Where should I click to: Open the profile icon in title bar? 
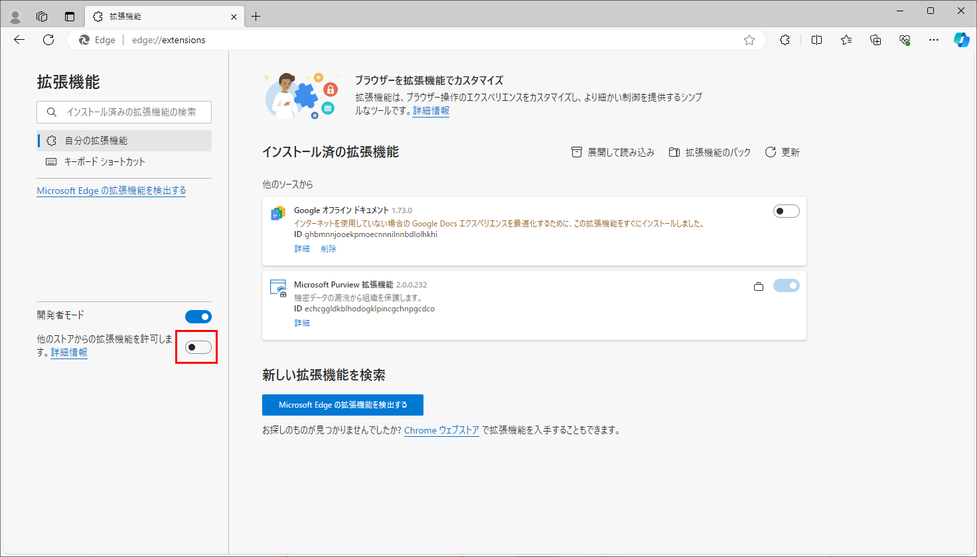[x=15, y=17]
